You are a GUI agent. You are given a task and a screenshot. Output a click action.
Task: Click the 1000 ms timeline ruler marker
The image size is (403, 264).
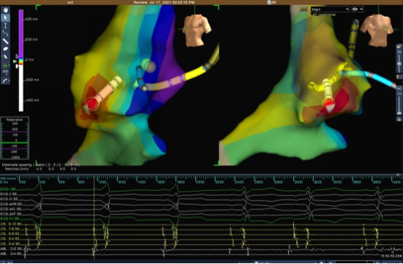pyautogui.click(x=103, y=182)
